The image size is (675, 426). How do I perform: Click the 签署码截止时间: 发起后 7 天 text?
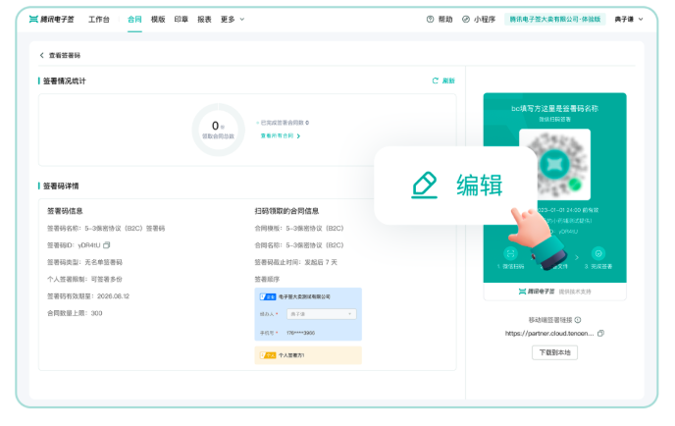(x=296, y=262)
